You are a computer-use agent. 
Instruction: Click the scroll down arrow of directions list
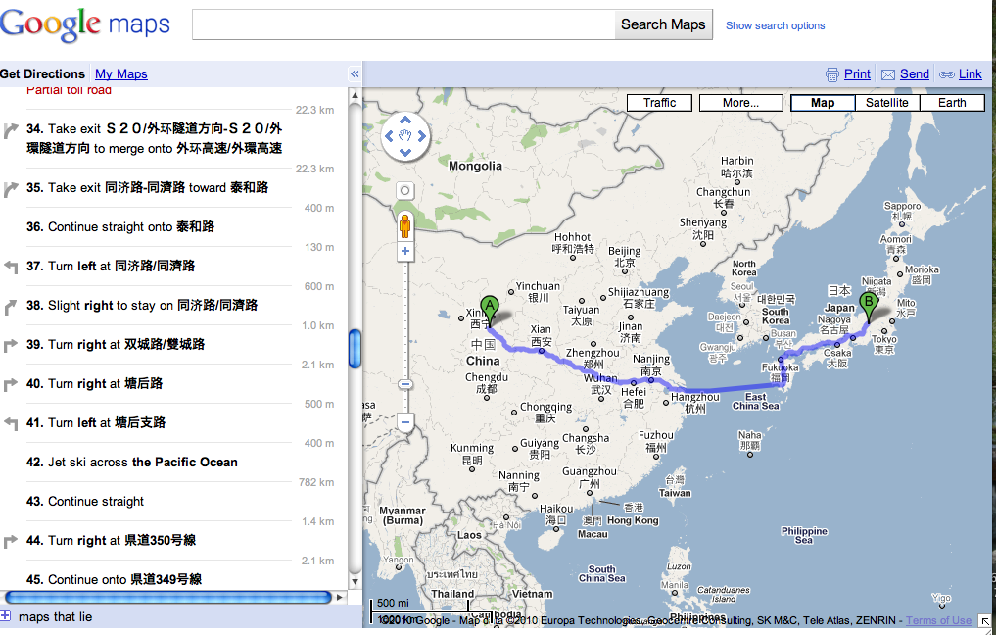coord(356,582)
